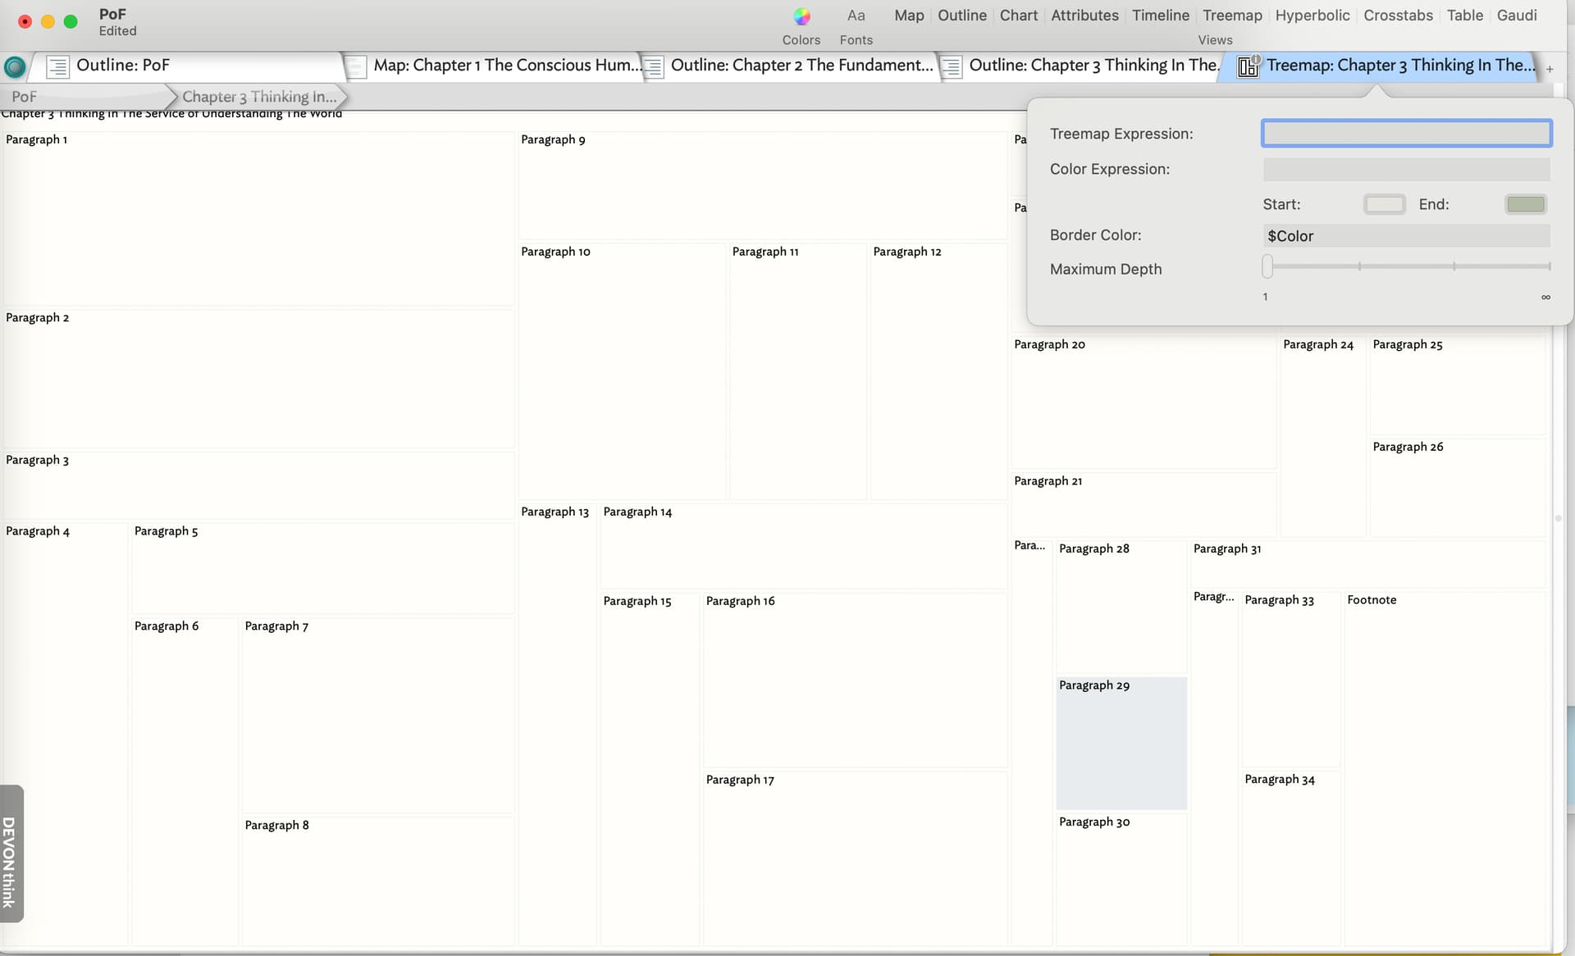Switch to Table view
Viewport: 1575px width, 956px height.
coord(1465,16)
